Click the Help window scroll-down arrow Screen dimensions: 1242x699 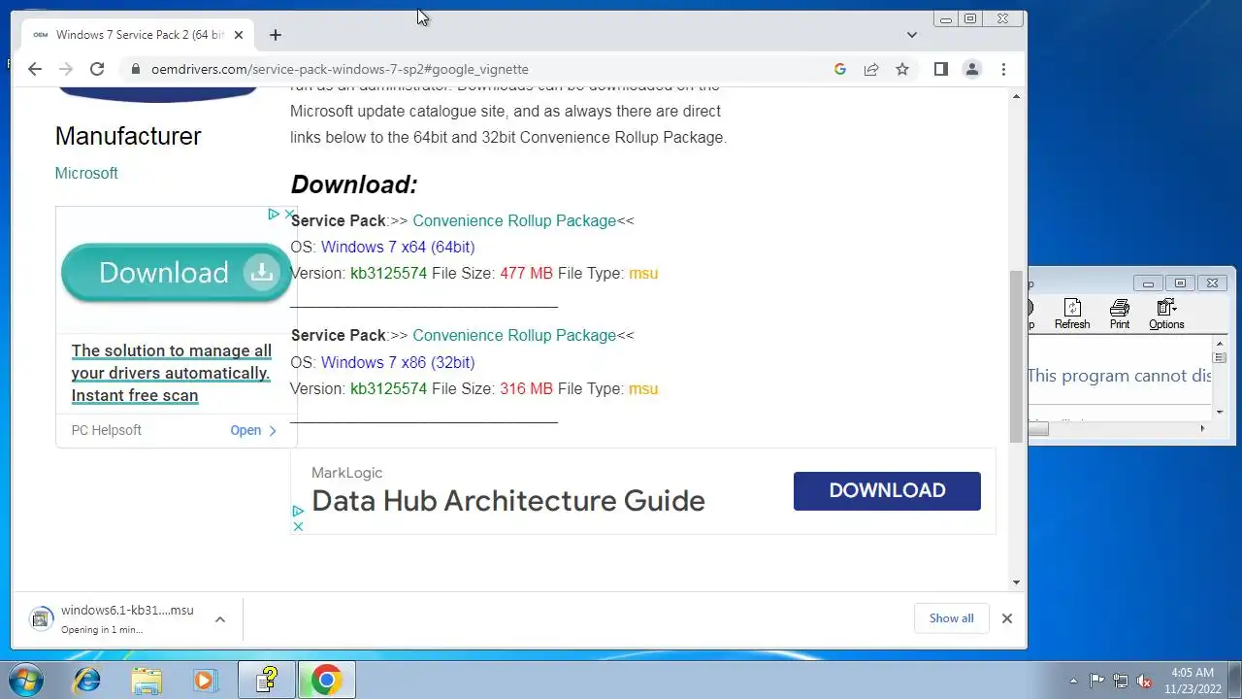[x=1220, y=411]
